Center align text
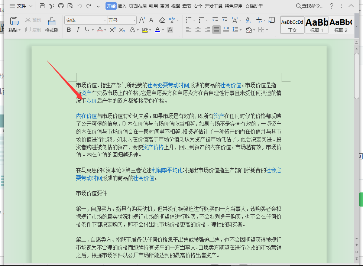Viewport: 363px width, 266px height. click(x=198, y=30)
